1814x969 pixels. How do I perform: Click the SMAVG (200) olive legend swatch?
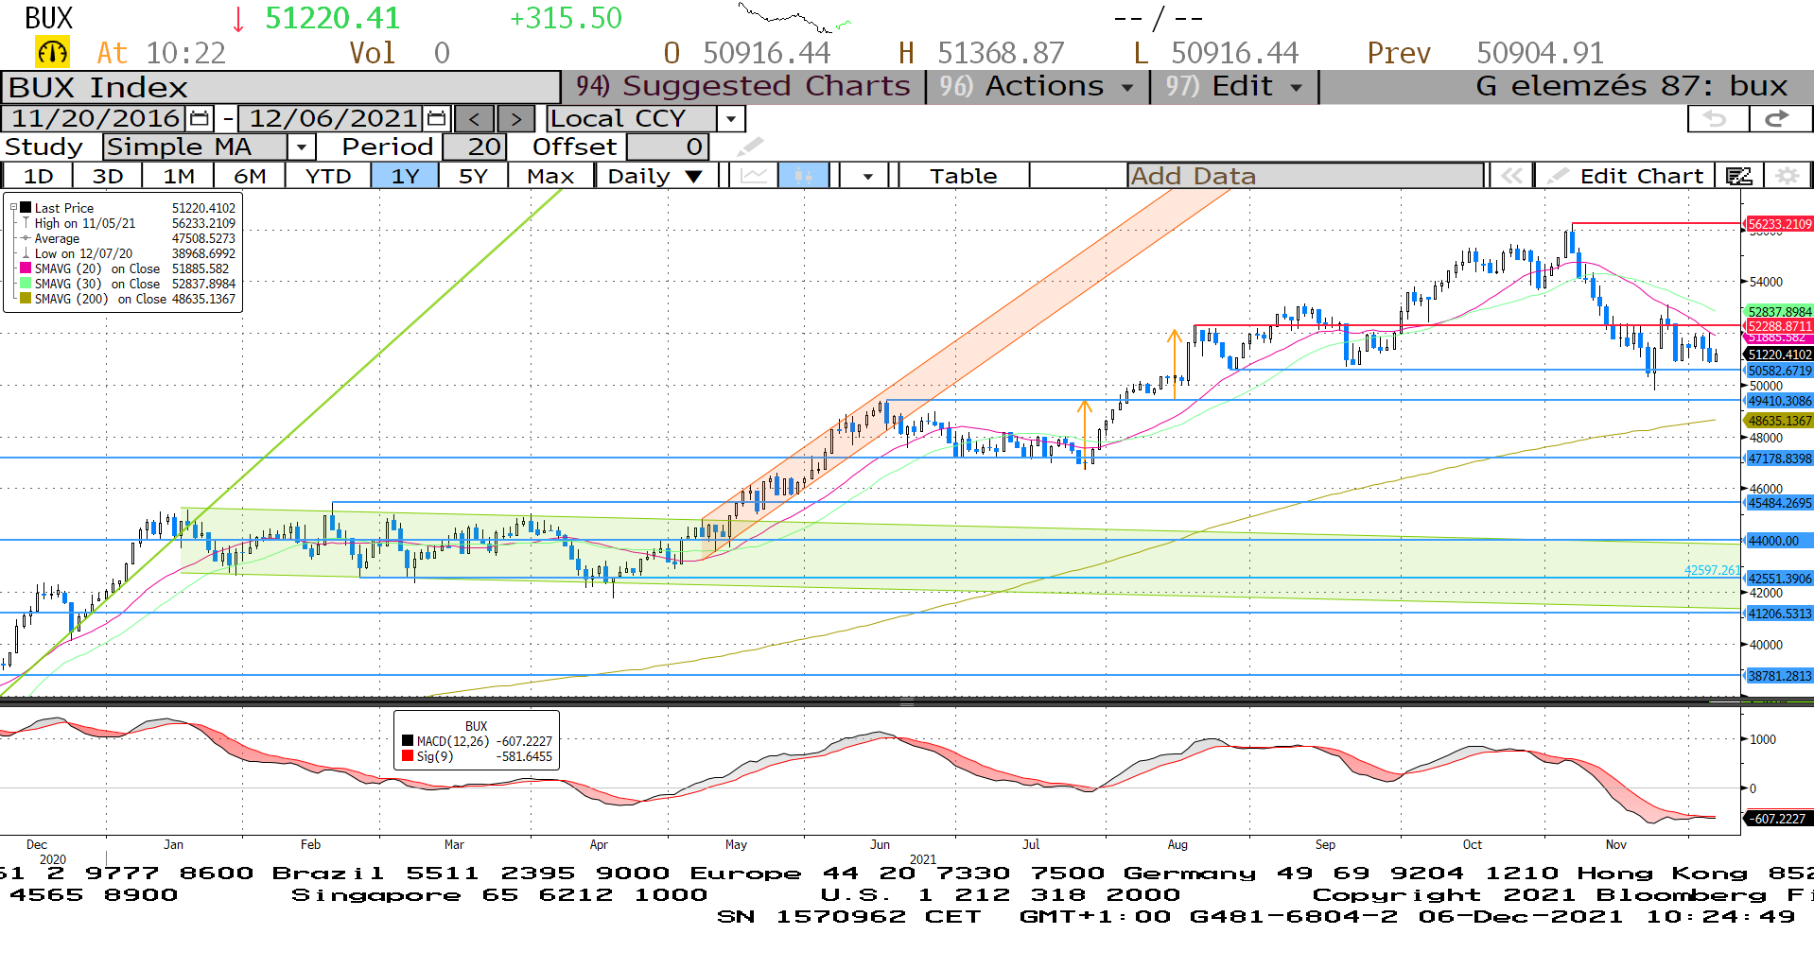(x=26, y=299)
